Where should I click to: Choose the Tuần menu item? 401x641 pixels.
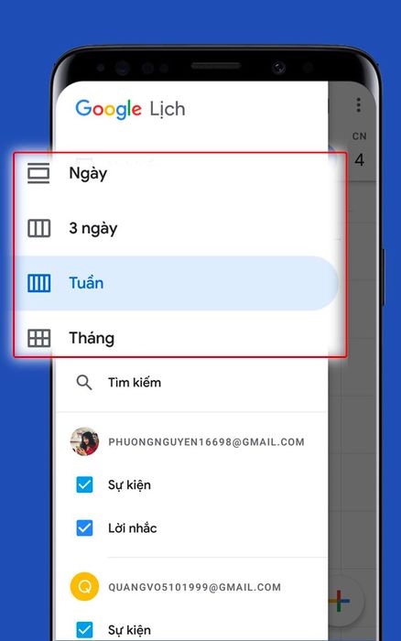tap(177, 283)
